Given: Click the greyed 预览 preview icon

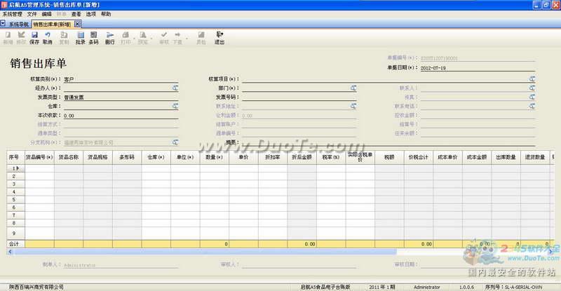Looking at the screenshot, I should coord(143,35).
